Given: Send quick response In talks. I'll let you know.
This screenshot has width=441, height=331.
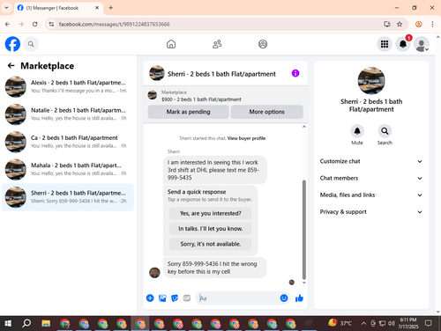Looking at the screenshot, I should [x=211, y=229].
